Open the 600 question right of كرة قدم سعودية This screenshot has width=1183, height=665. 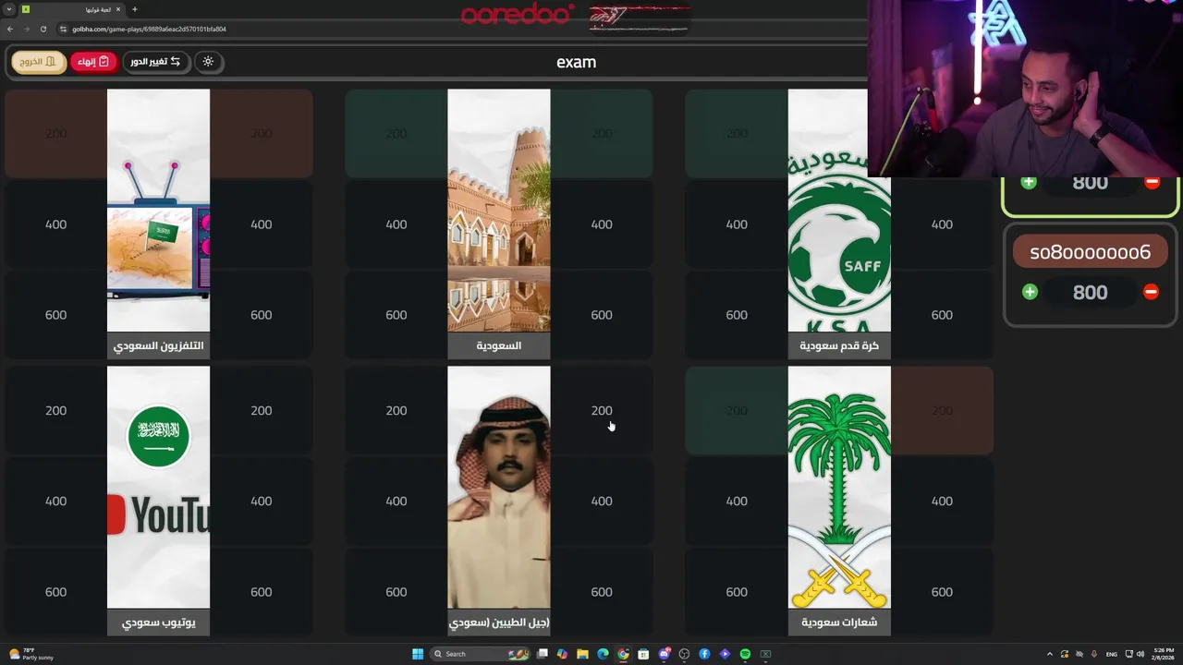[x=942, y=315]
